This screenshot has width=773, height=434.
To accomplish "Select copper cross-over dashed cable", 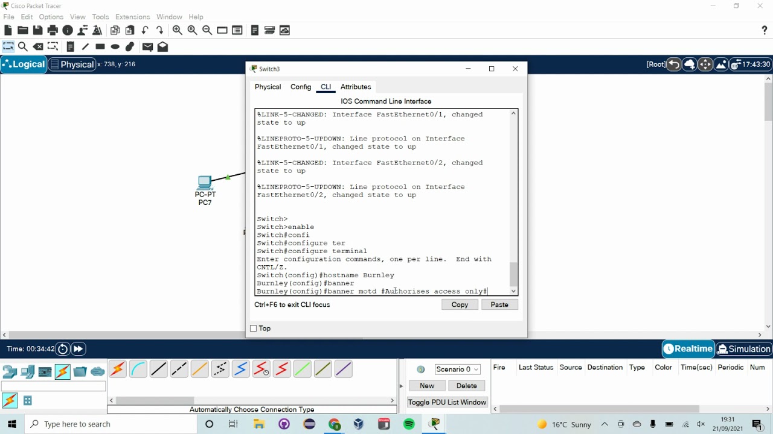I will [x=179, y=369].
